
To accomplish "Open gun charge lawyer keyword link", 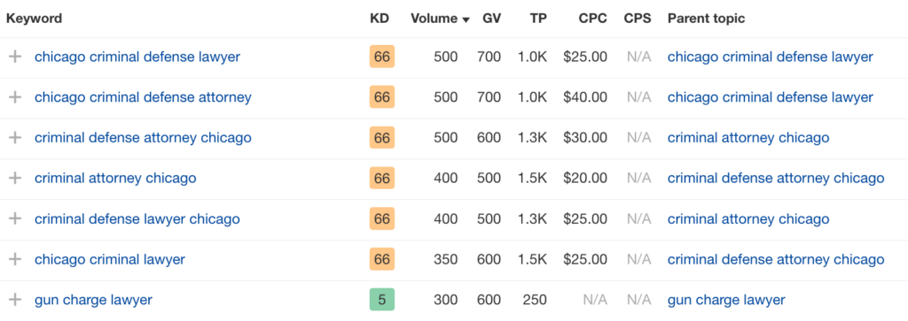I will [x=93, y=300].
